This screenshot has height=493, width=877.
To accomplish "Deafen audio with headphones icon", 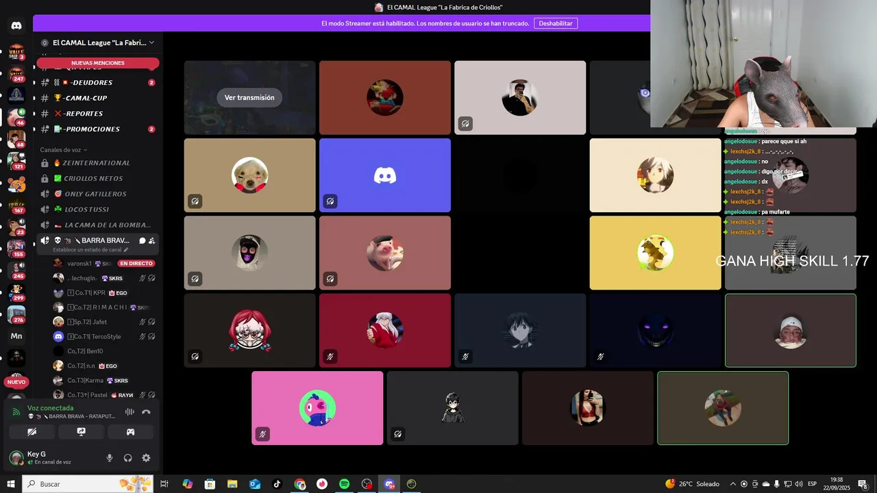I will tap(127, 458).
